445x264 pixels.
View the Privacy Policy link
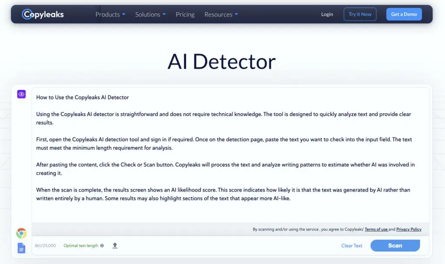(x=408, y=229)
